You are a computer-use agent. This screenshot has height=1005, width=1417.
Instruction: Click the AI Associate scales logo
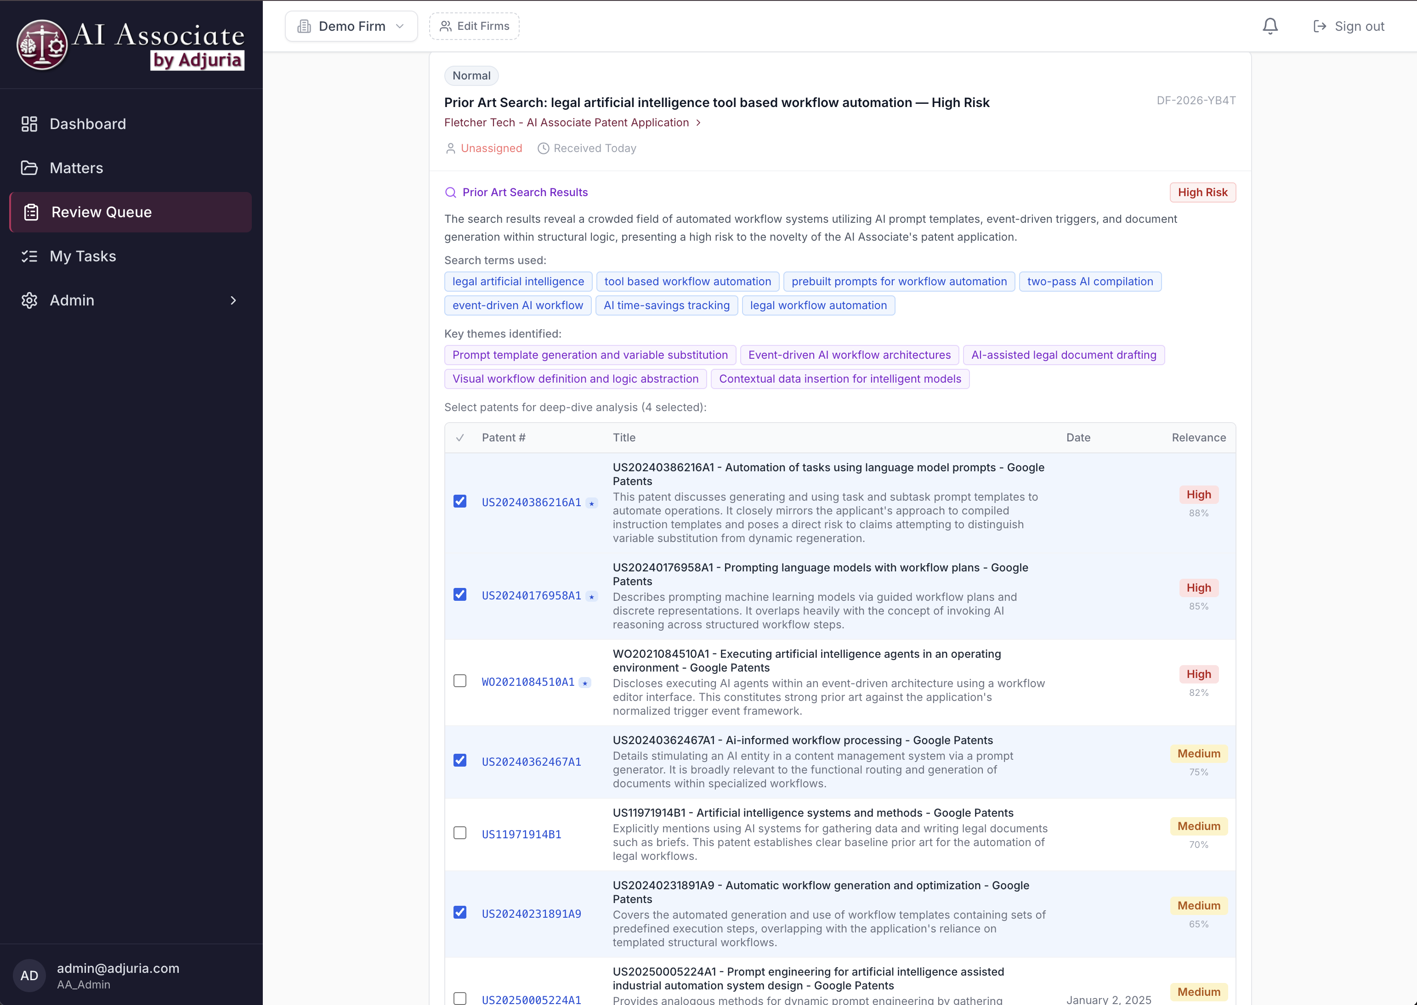(42, 45)
